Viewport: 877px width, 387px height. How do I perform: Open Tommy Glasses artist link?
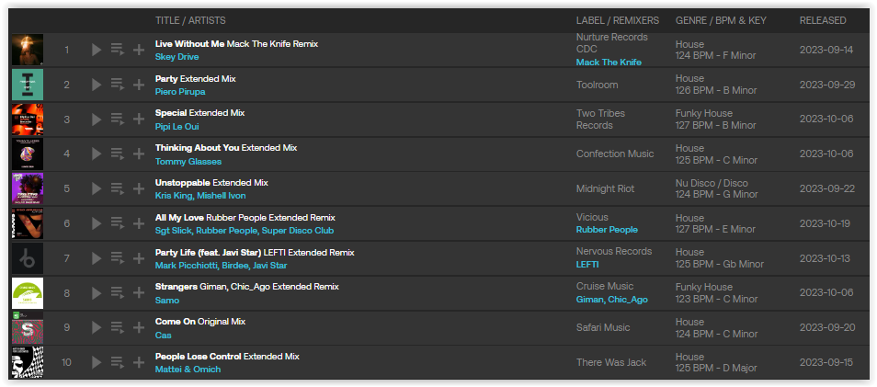188,161
